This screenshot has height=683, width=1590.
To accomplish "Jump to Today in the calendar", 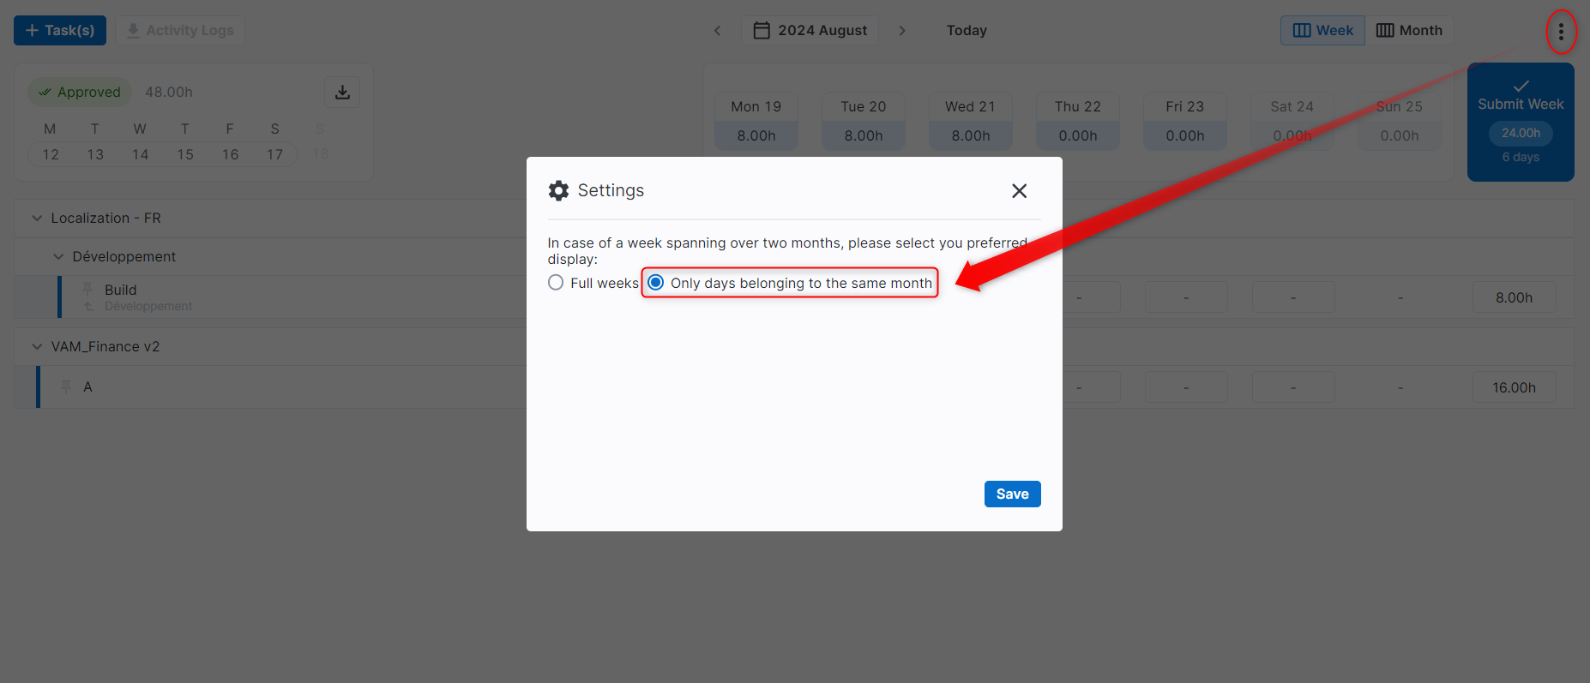I will point(967,31).
